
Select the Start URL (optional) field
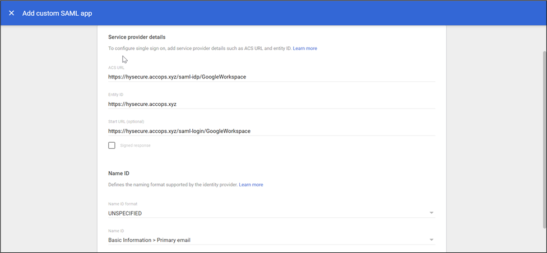point(271,131)
